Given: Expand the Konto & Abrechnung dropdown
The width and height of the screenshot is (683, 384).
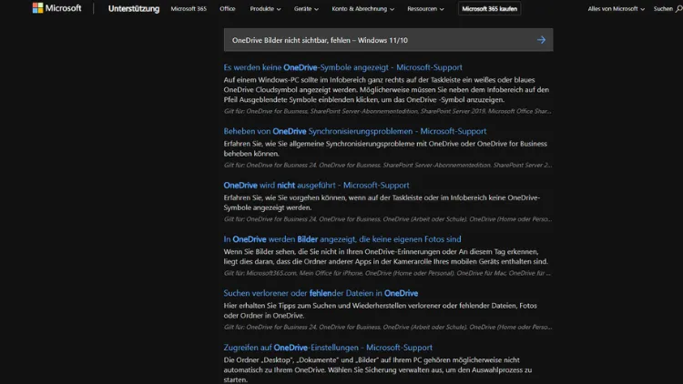Looking at the screenshot, I should [362, 9].
